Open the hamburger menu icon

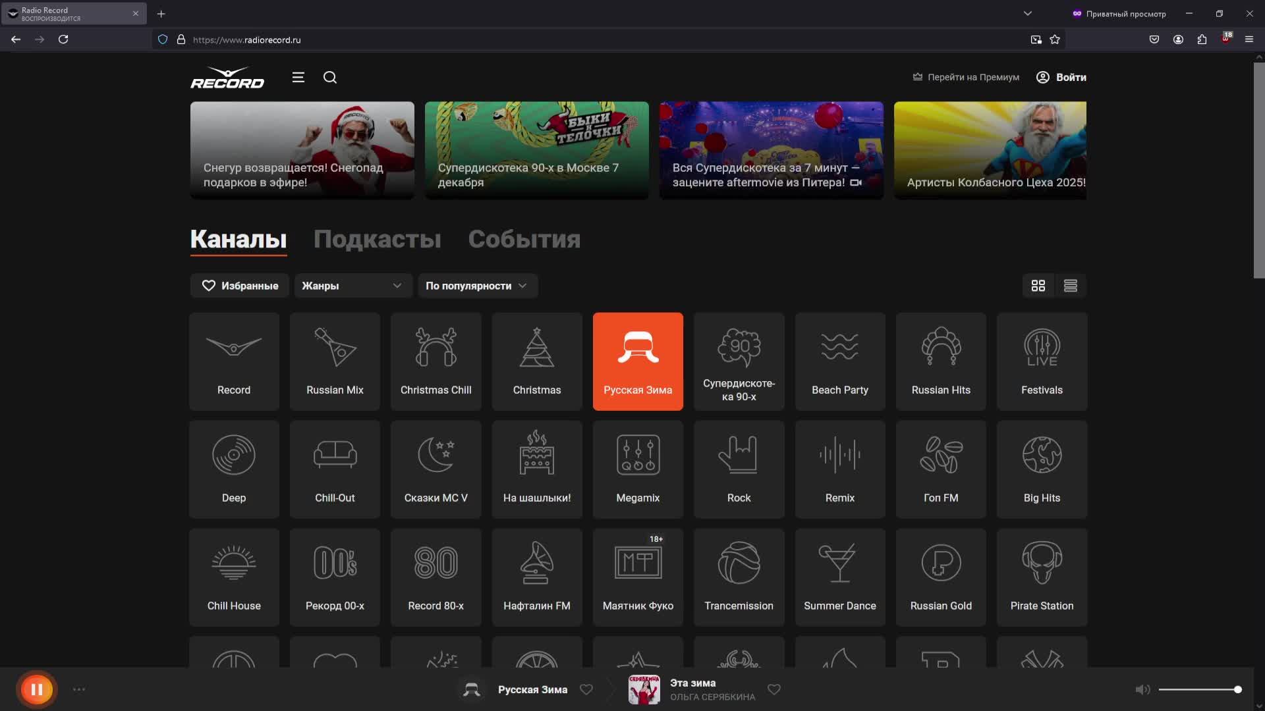(x=298, y=77)
